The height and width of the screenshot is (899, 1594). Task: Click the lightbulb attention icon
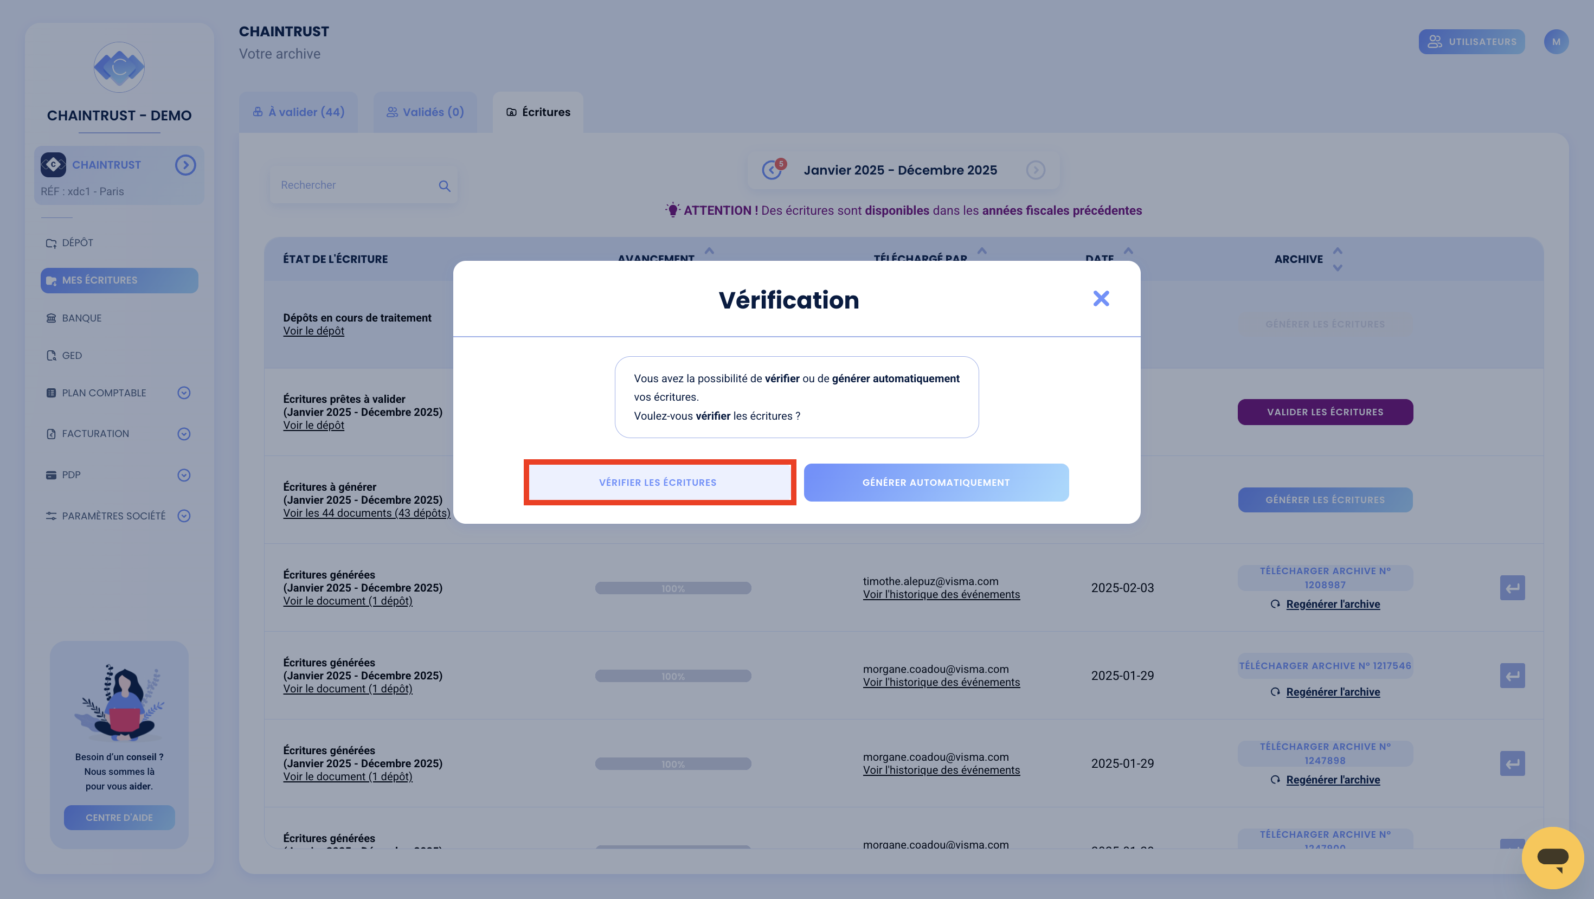click(x=673, y=210)
